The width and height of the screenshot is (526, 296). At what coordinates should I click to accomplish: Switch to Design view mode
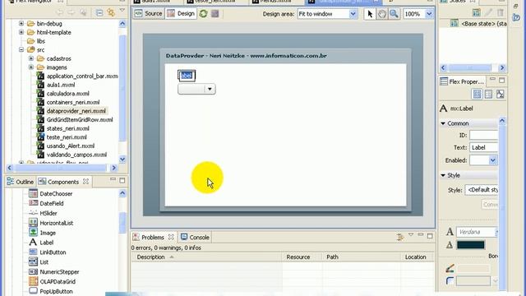pos(181,14)
